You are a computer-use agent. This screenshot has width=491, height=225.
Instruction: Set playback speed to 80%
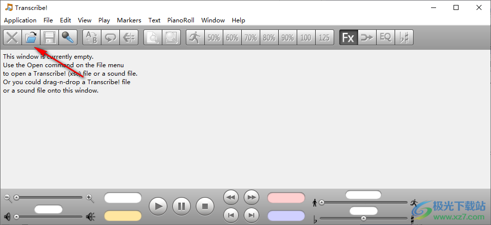coord(269,38)
